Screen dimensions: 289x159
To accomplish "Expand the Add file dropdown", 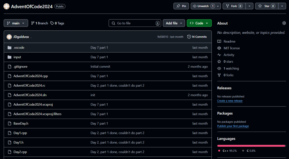I will coord(174,23).
